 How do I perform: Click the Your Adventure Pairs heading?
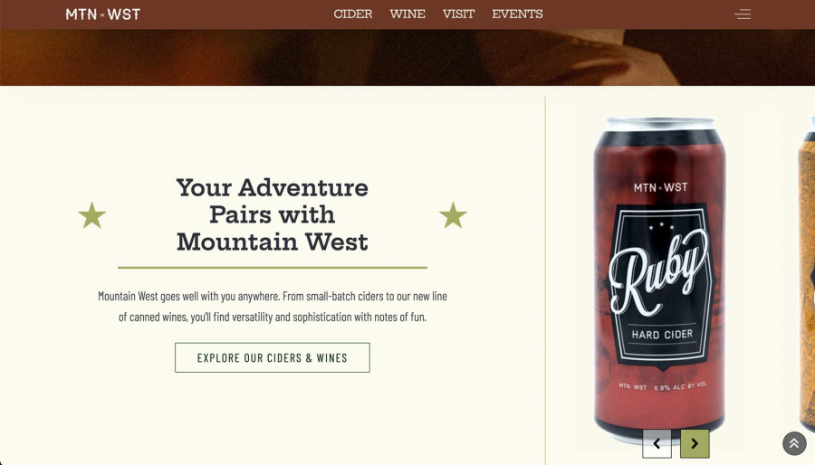pos(273,214)
